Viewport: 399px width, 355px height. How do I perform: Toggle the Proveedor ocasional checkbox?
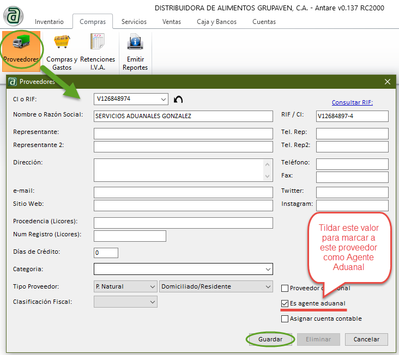[x=285, y=288]
